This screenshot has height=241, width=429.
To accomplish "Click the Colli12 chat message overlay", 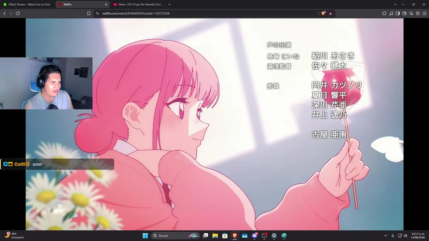I will pos(57,164).
